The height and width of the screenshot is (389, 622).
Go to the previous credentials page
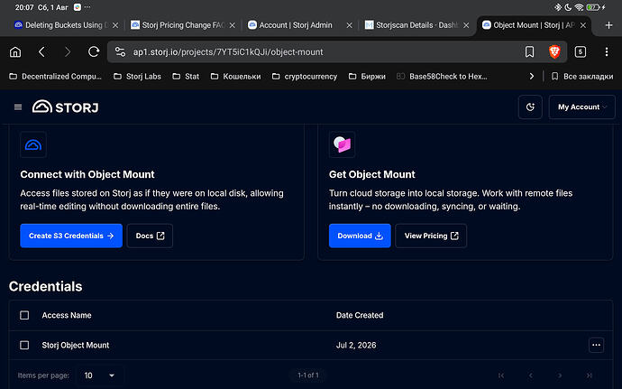(x=530, y=375)
